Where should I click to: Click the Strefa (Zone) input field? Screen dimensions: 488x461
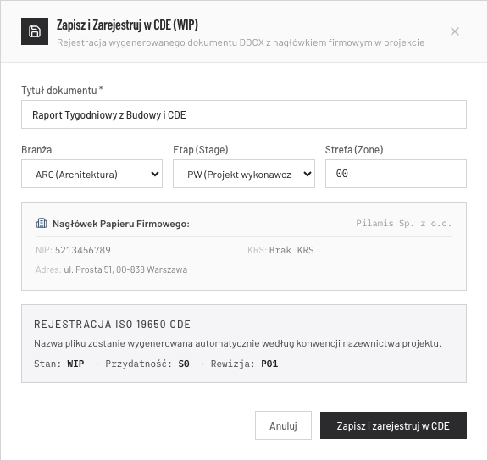pos(396,174)
